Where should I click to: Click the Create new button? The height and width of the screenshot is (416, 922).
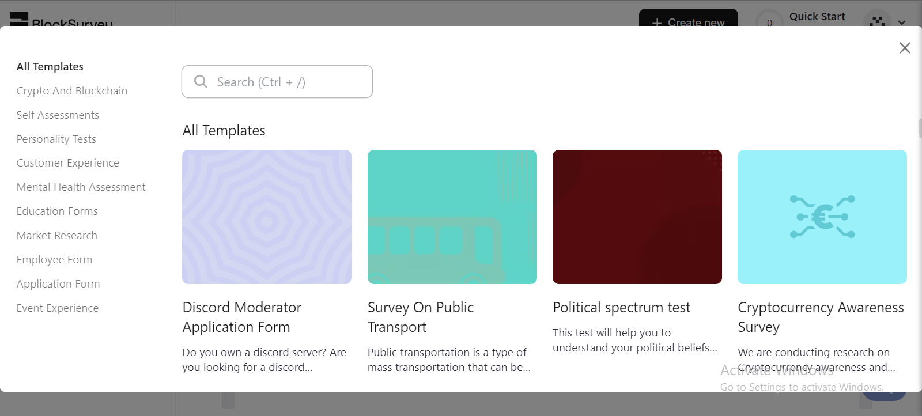click(x=689, y=18)
